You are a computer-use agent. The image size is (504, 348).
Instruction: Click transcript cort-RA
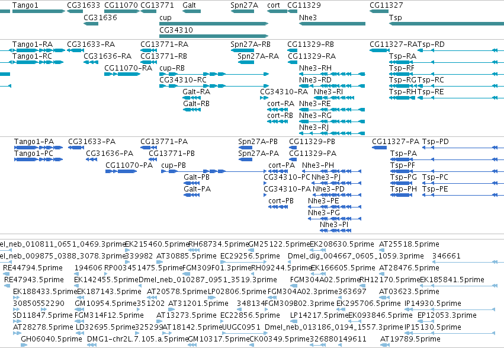[280, 104]
